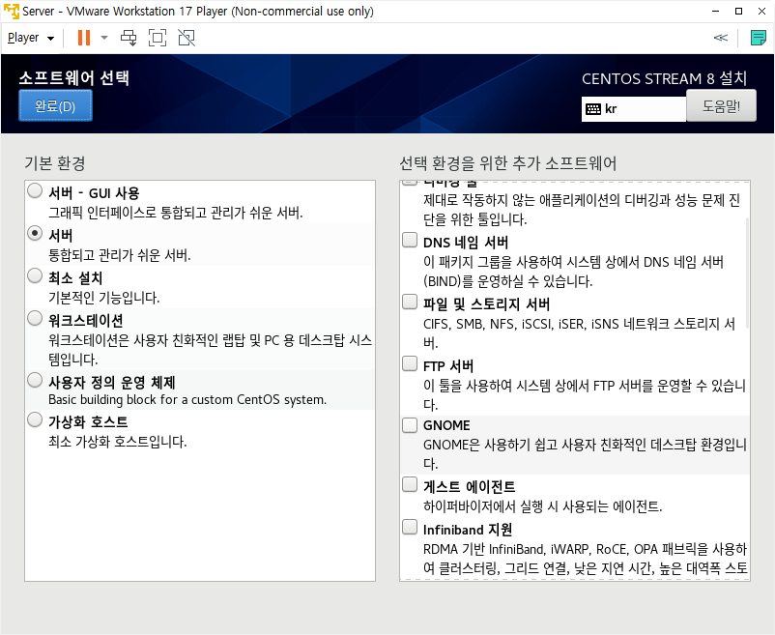Check the DNS 네임 서버 checkbox
775x635 pixels.
coord(410,240)
